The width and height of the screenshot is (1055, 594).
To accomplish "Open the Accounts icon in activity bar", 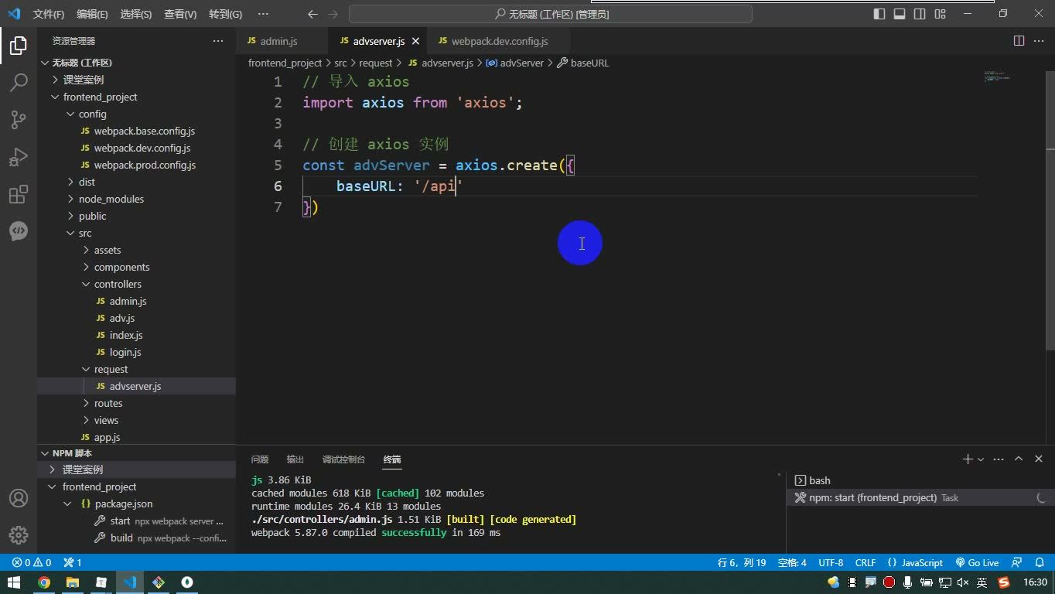I will coord(19,498).
